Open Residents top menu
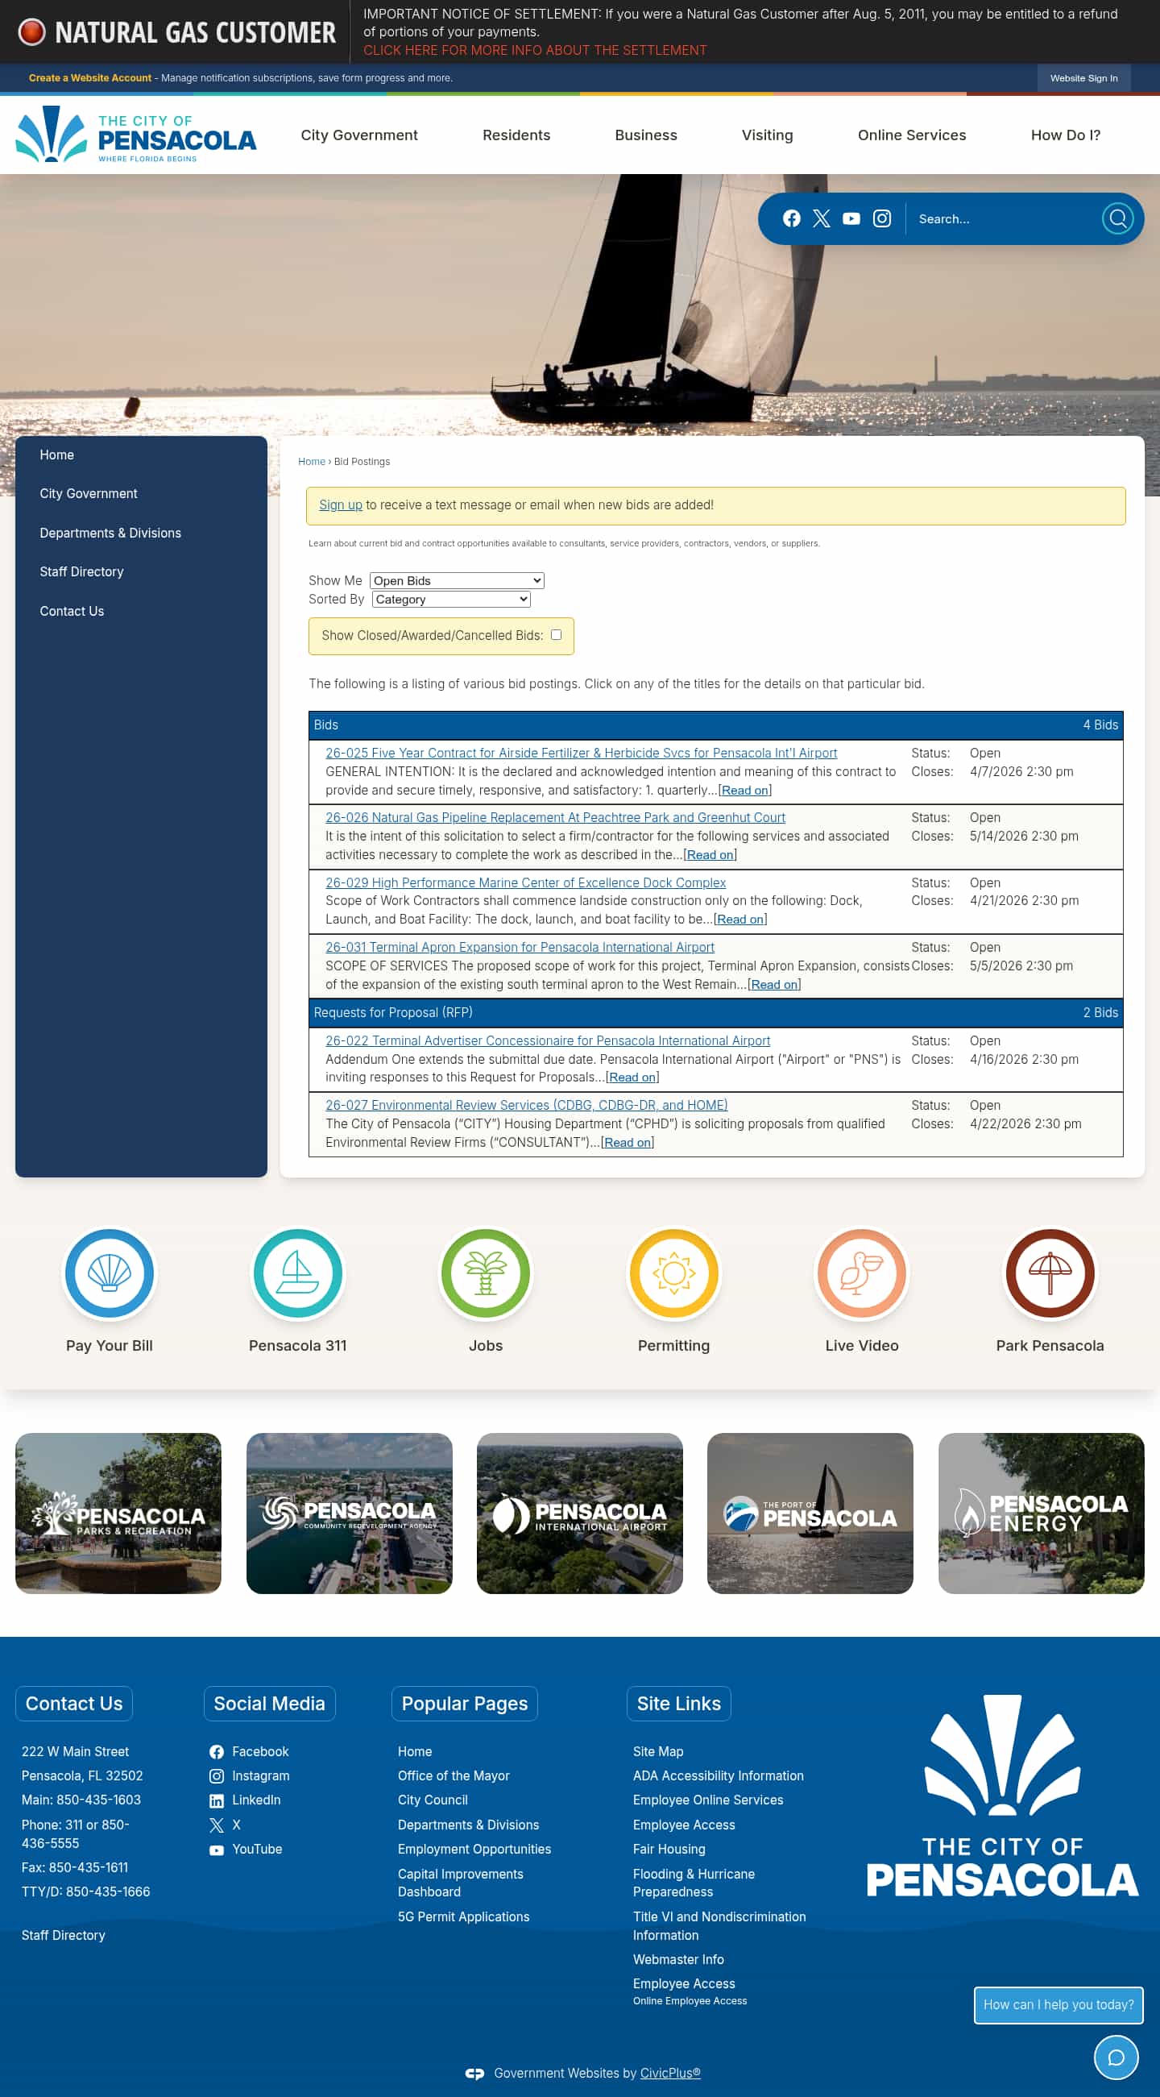 (516, 135)
